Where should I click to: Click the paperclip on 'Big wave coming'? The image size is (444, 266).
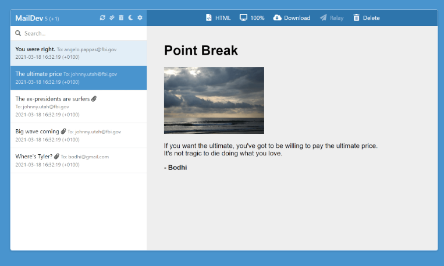64,132
